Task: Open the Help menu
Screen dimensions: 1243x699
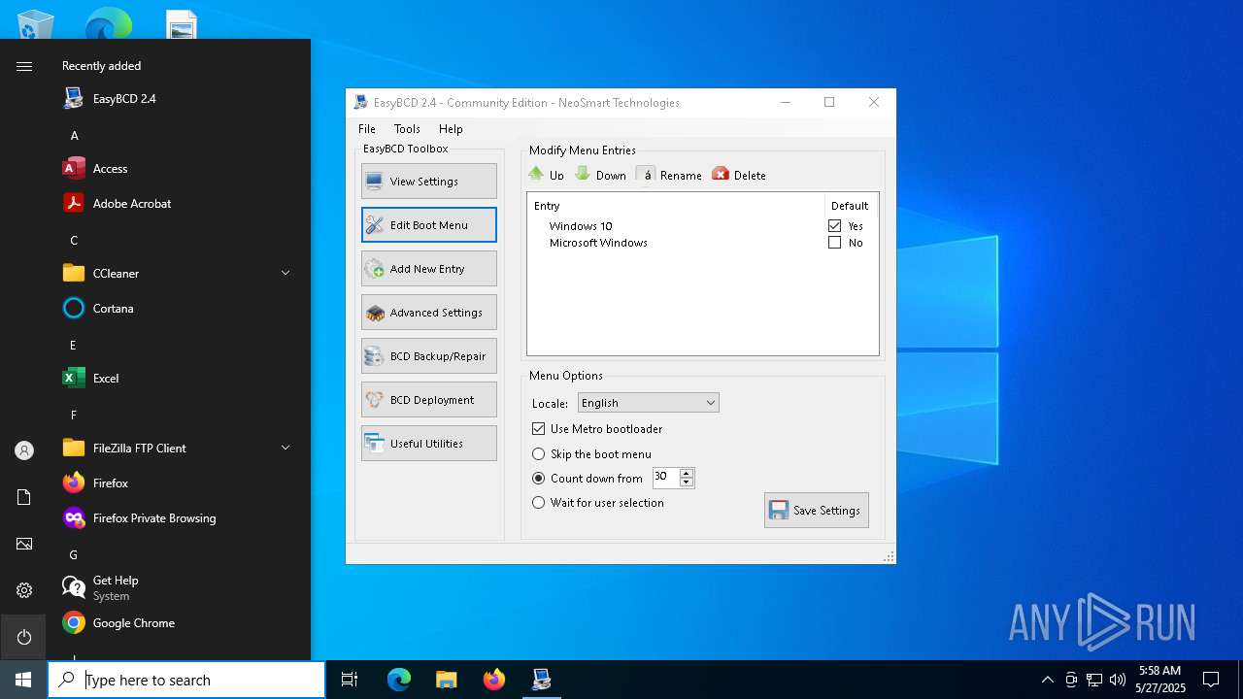Action: point(451,129)
